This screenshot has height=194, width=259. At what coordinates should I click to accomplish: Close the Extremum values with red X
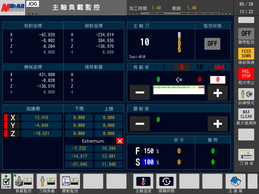pyautogui.click(x=120, y=141)
